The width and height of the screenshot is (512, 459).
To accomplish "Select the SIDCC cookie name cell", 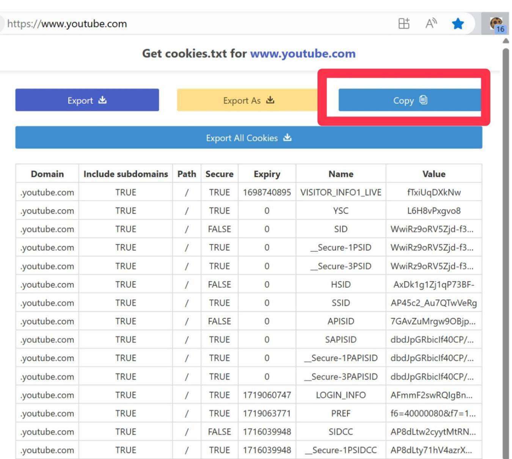I will click(341, 432).
